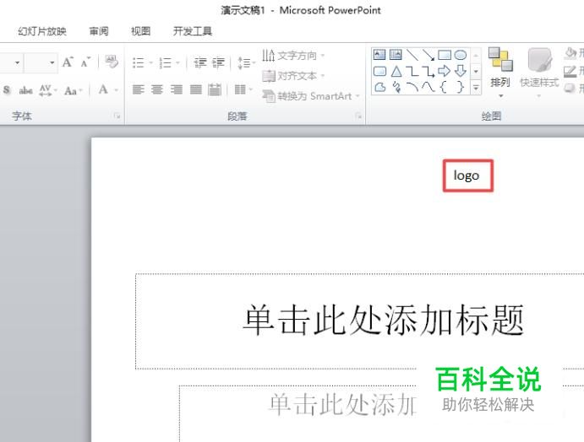
Task: Toggle strikethrough abc button
Action: click(x=25, y=90)
